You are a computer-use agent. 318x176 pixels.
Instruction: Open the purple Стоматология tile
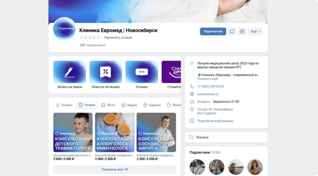(171, 74)
